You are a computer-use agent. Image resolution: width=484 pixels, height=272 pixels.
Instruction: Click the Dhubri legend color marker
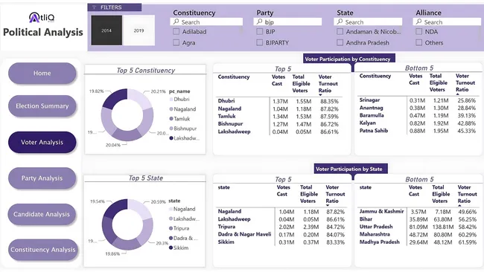(x=171, y=99)
